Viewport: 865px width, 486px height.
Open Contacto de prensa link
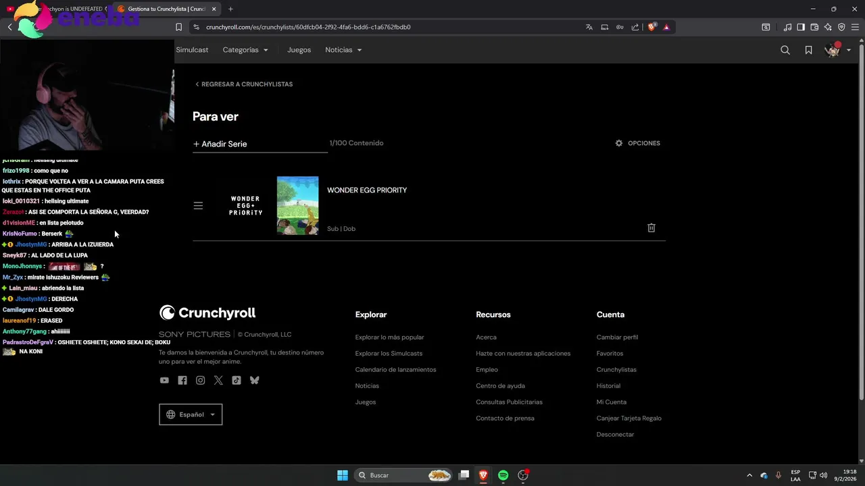(505, 418)
